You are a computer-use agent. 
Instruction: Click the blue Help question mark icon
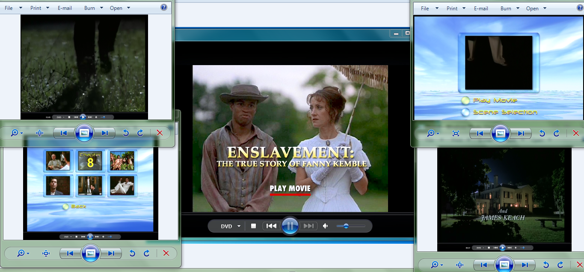pyautogui.click(x=164, y=8)
